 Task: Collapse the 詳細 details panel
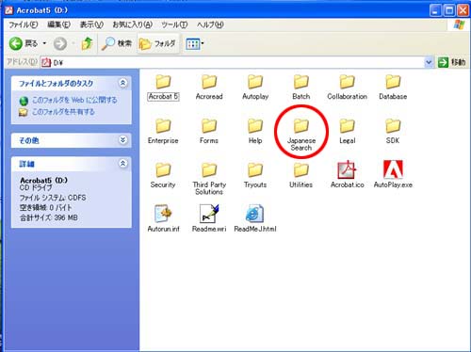(122, 164)
